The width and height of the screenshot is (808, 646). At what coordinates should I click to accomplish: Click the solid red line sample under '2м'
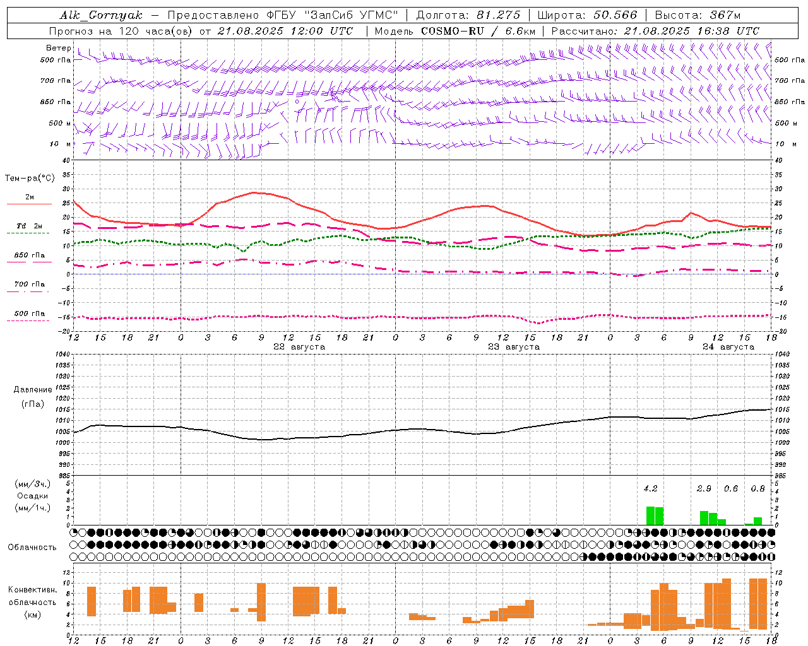click(29, 204)
